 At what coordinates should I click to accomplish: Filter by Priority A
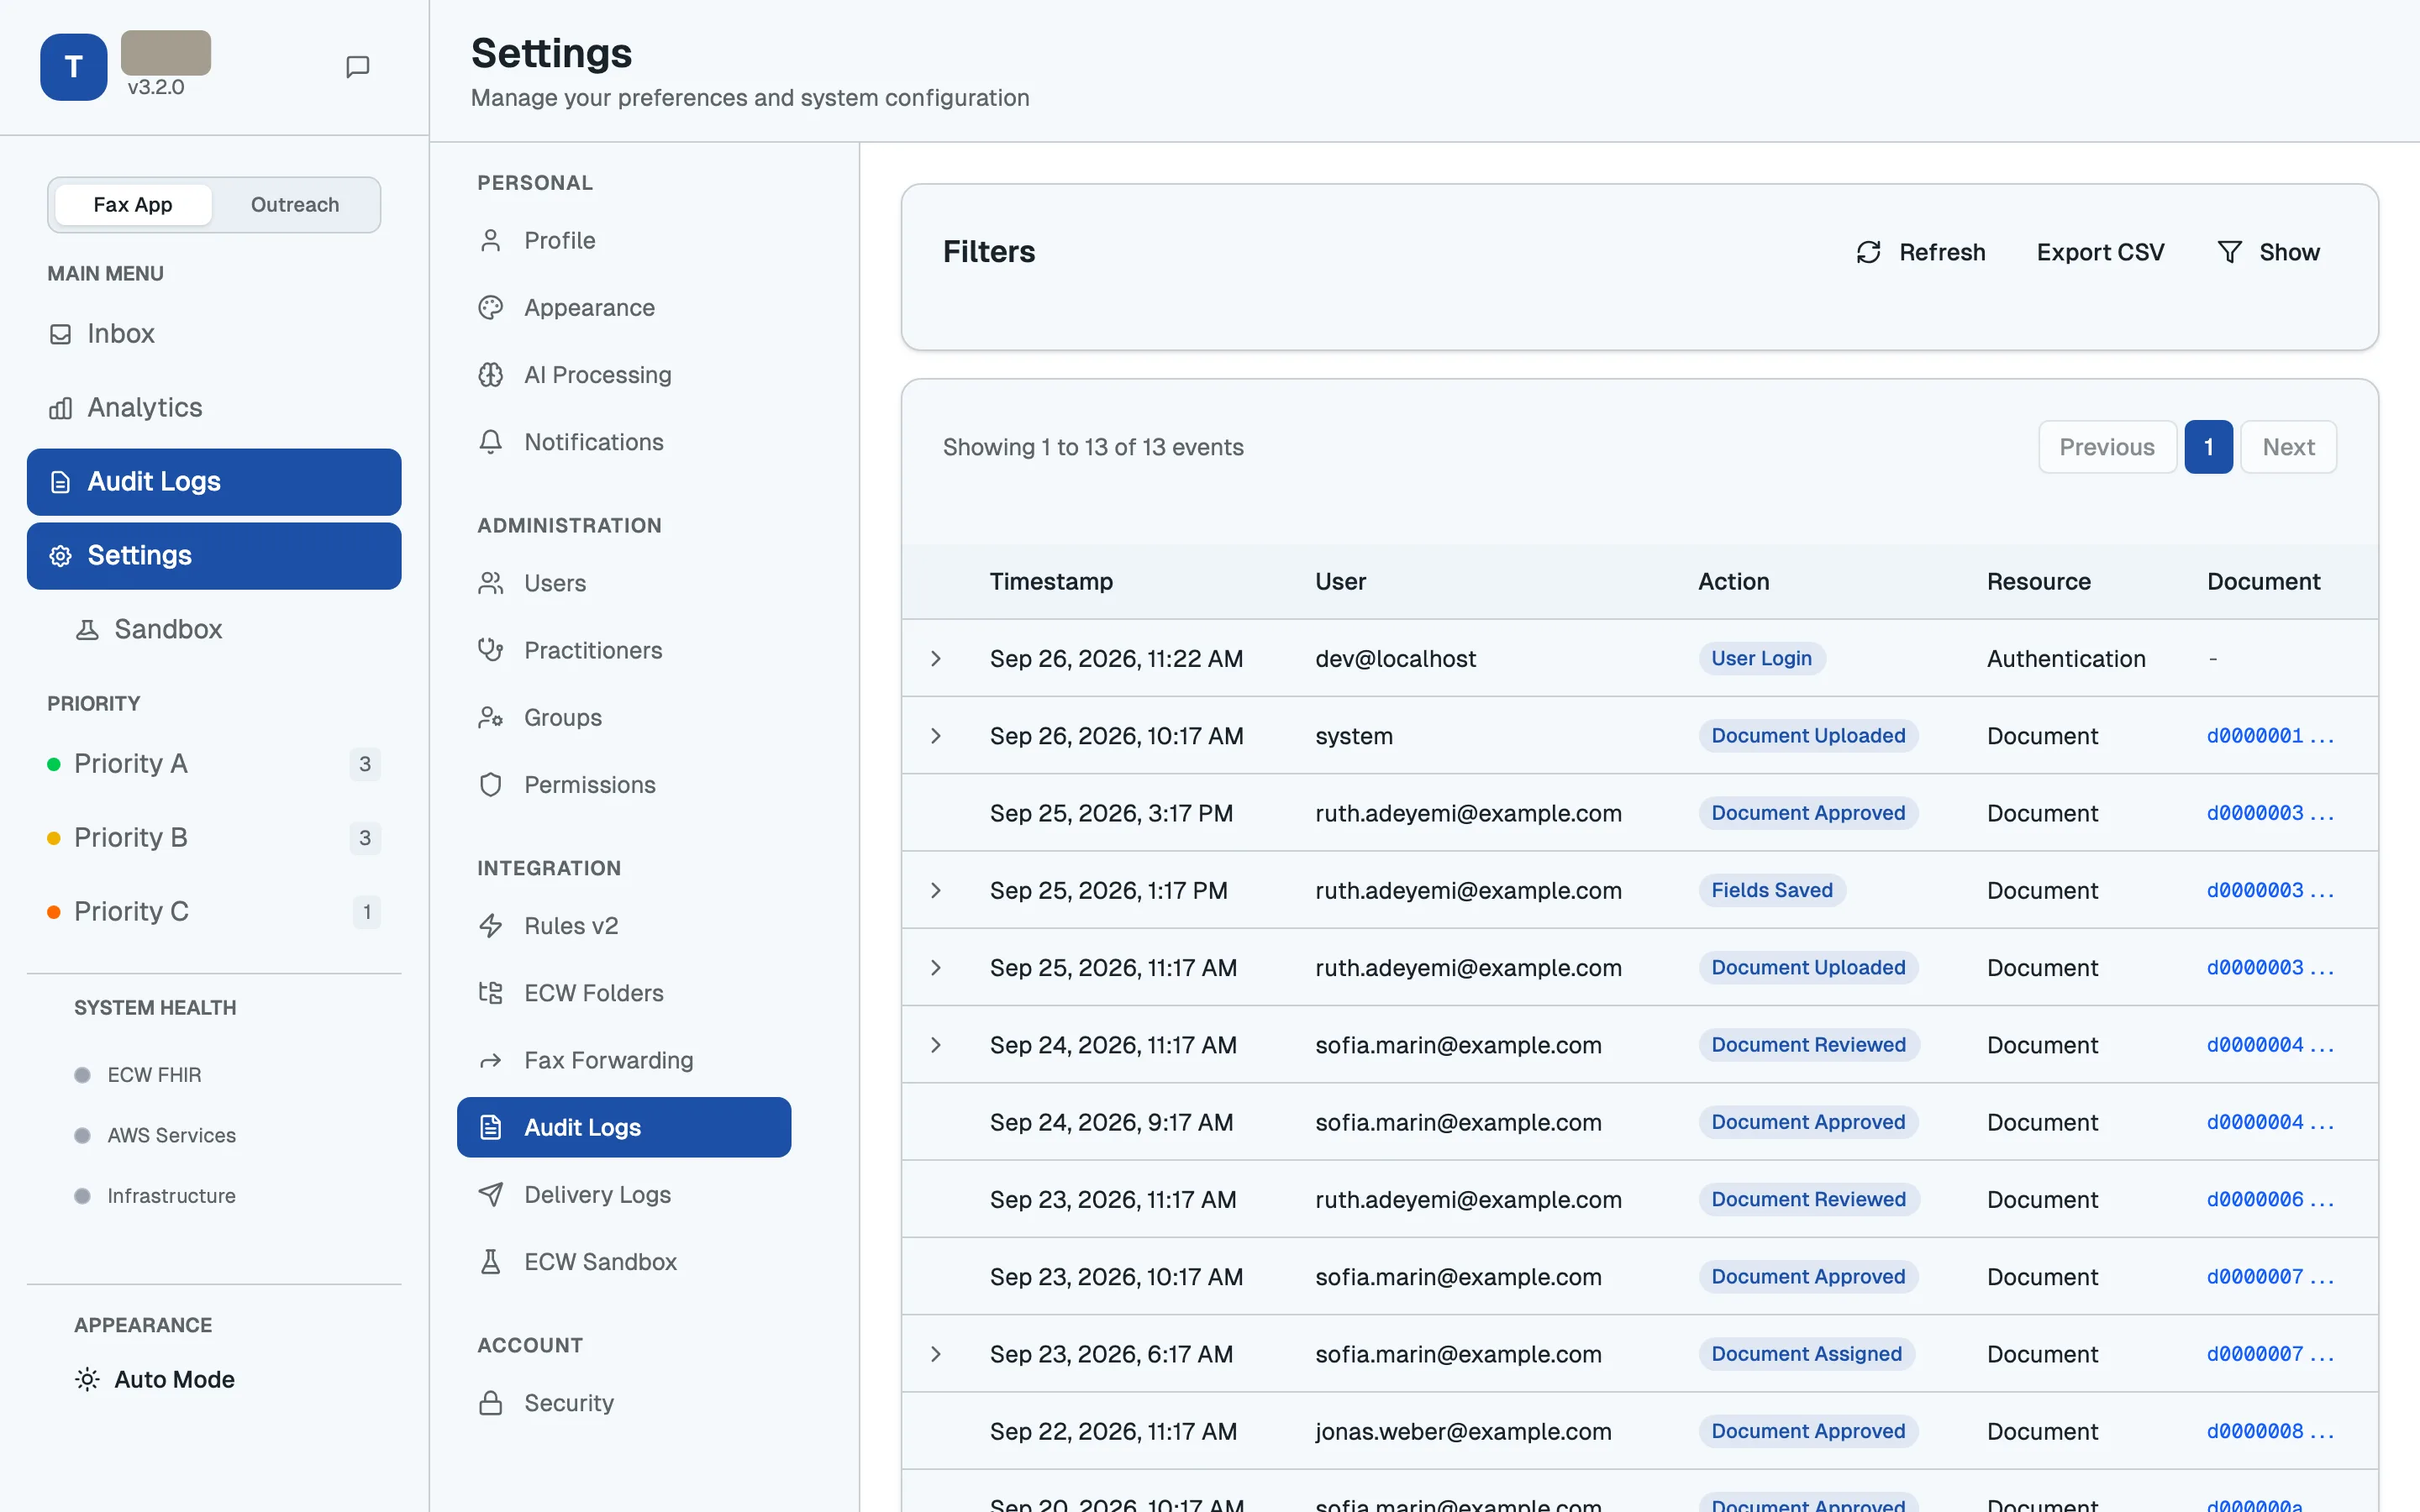pyautogui.click(x=214, y=764)
